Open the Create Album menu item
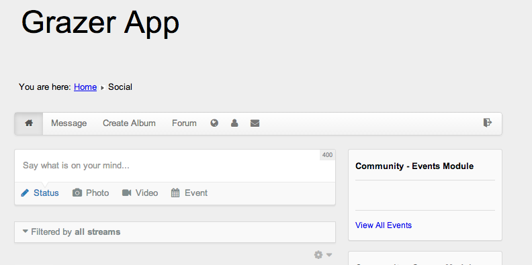The image size is (532, 265). pyautogui.click(x=129, y=123)
